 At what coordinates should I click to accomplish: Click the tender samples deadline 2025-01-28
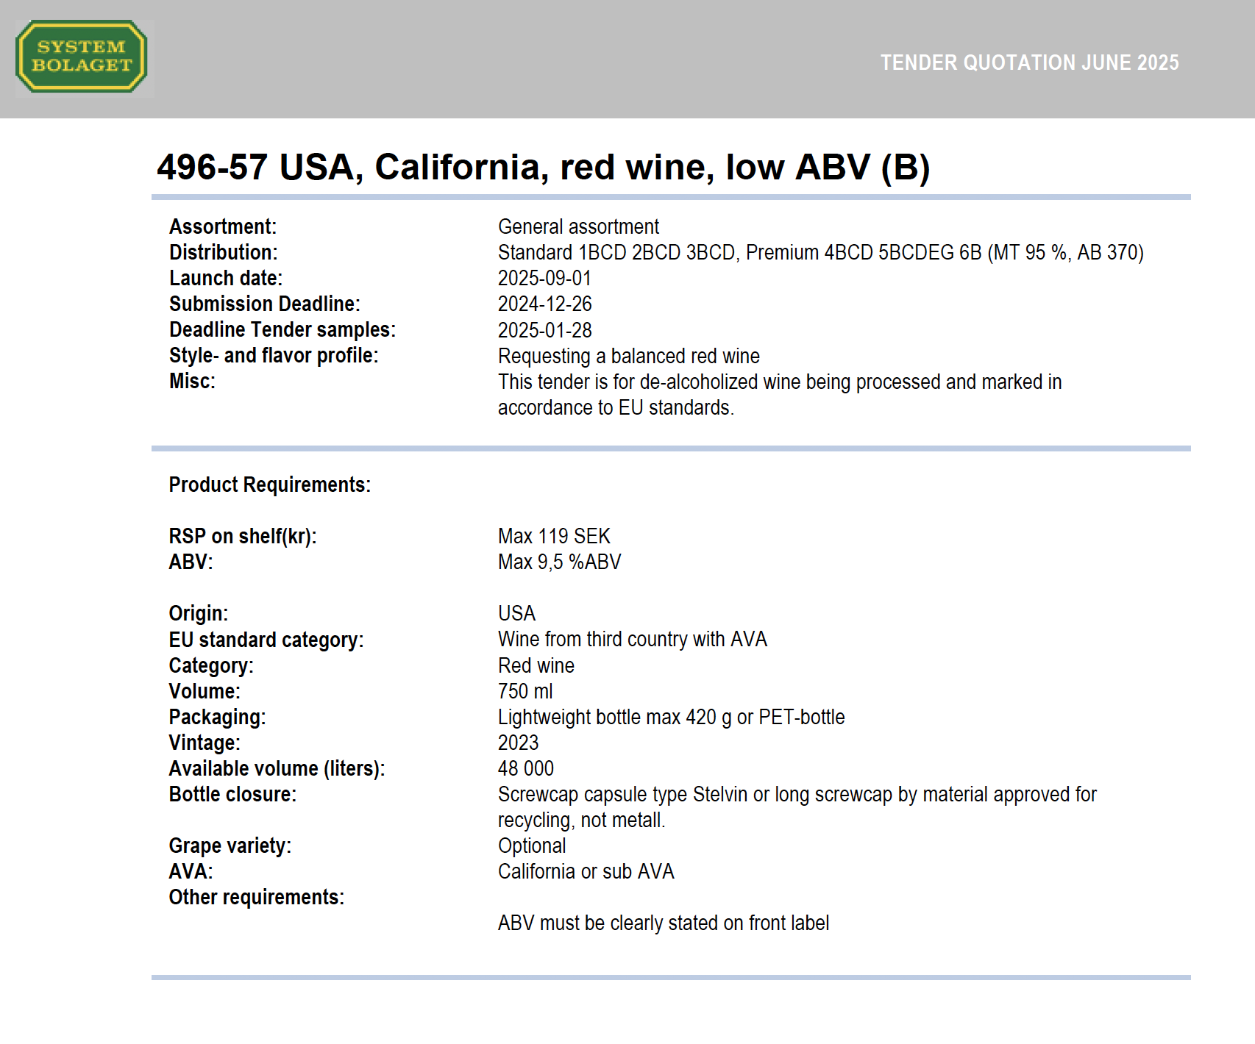[544, 330]
